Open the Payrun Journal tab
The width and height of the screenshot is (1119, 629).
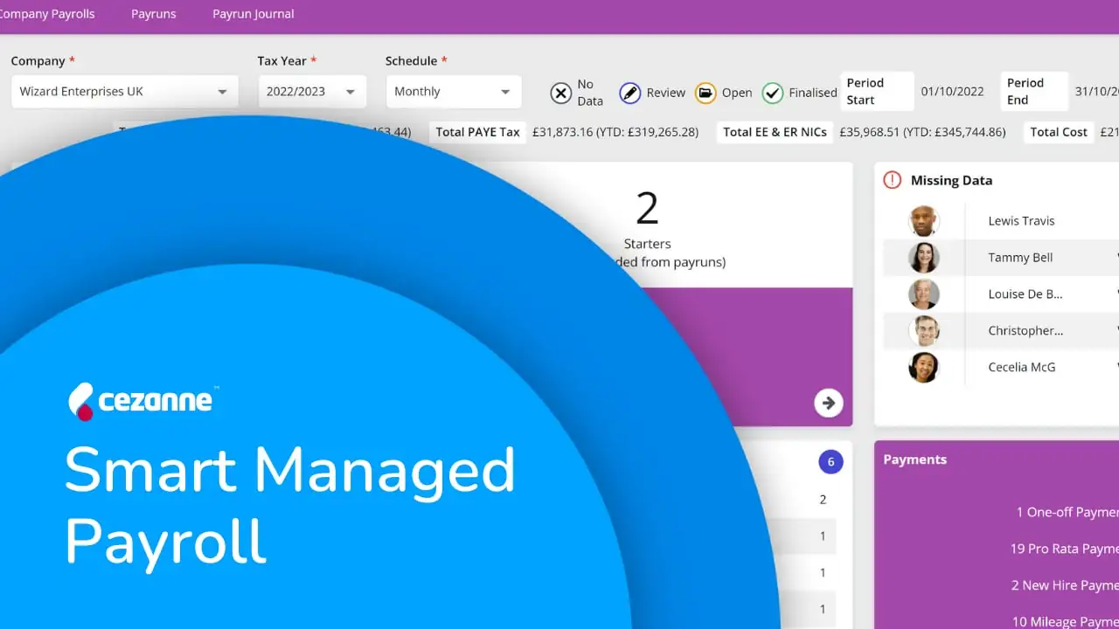pos(254,14)
